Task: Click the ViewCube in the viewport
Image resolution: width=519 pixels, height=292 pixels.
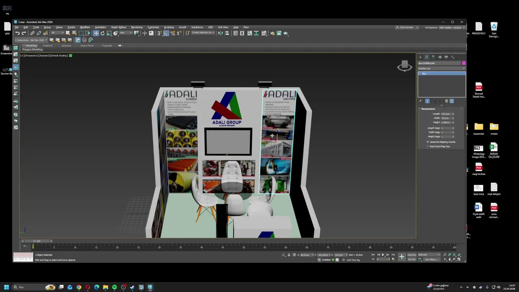Action: click(404, 66)
